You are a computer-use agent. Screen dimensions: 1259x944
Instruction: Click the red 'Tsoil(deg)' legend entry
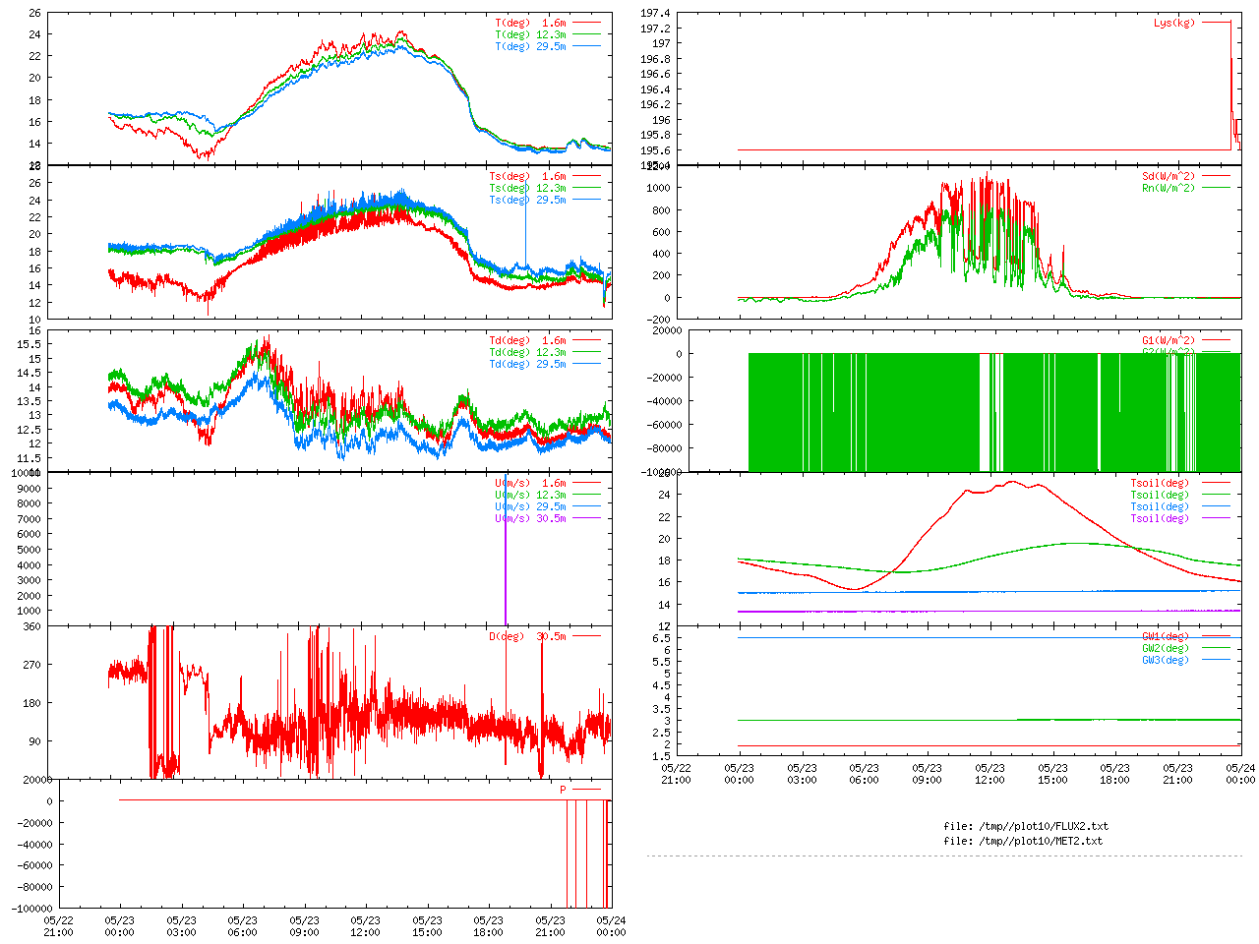(1160, 484)
